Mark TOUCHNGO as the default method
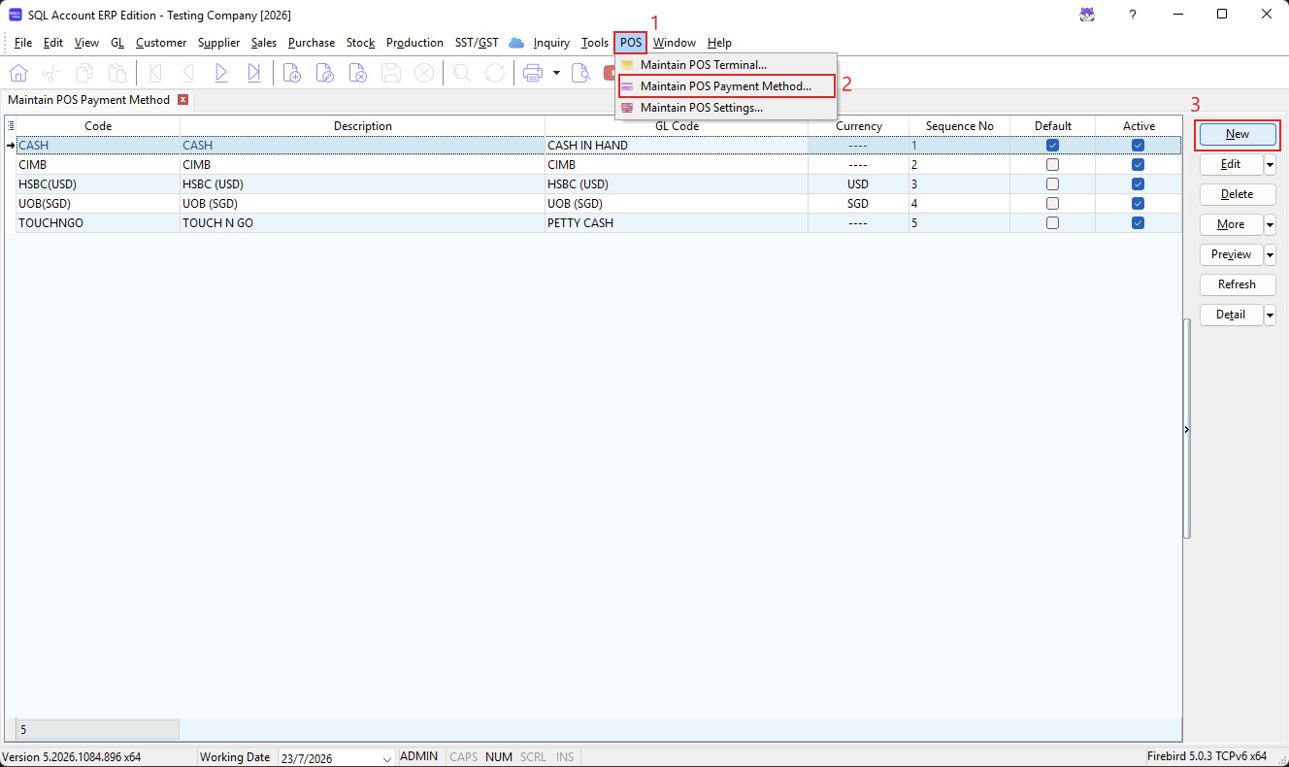The width and height of the screenshot is (1289, 767). point(1052,223)
